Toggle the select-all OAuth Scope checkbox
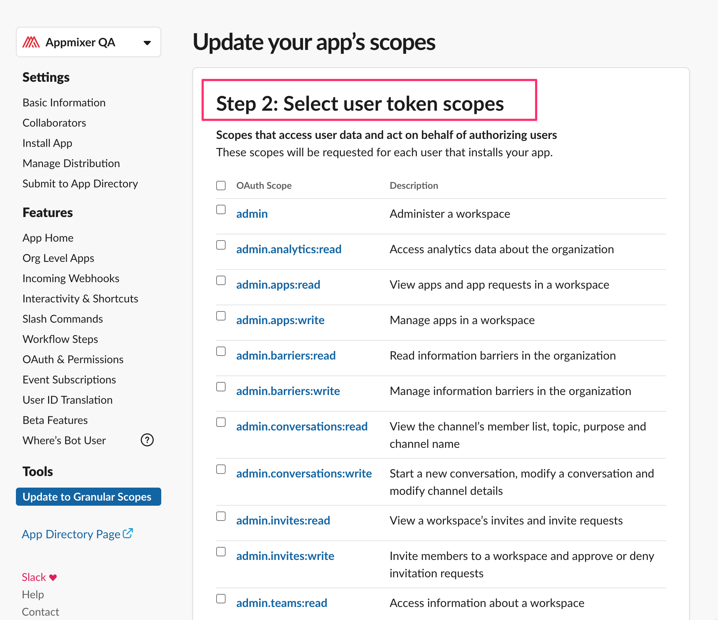The image size is (718, 620). (x=221, y=186)
